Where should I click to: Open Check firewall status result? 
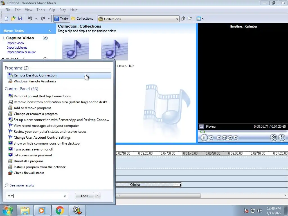(x=59, y=173)
